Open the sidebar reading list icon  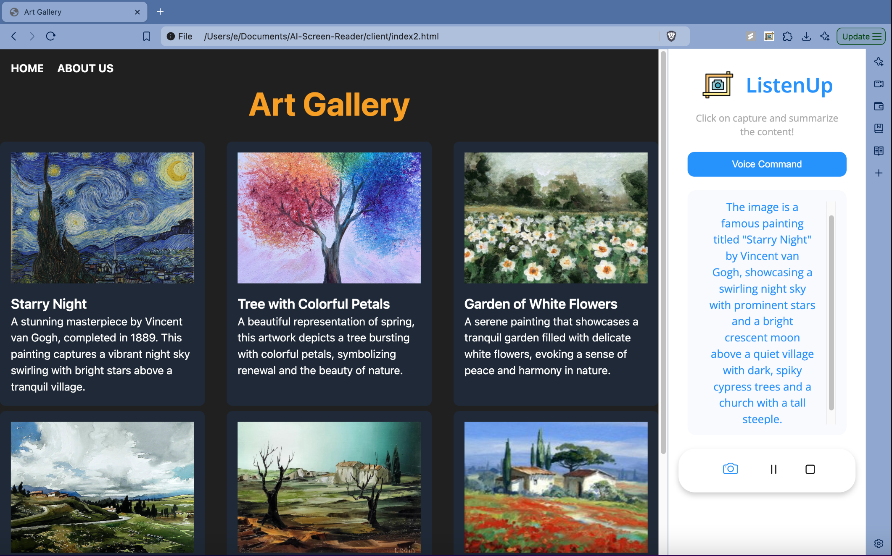[x=879, y=150]
